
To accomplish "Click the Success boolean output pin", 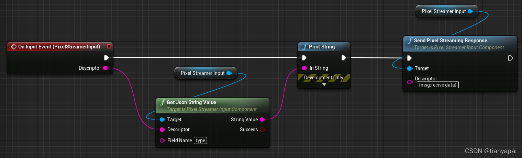I will coord(262,129).
